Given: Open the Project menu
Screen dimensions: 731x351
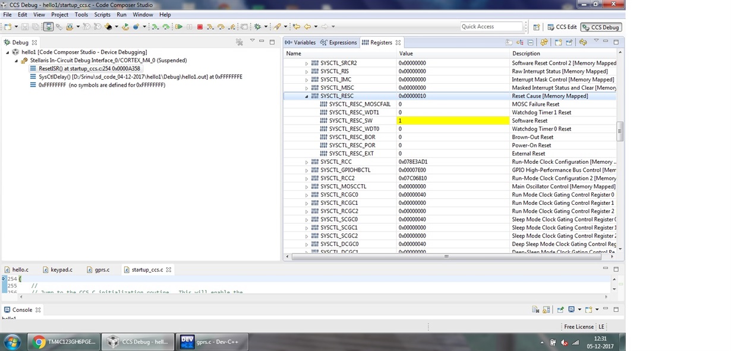Looking at the screenshot, I should coord(59,15).
